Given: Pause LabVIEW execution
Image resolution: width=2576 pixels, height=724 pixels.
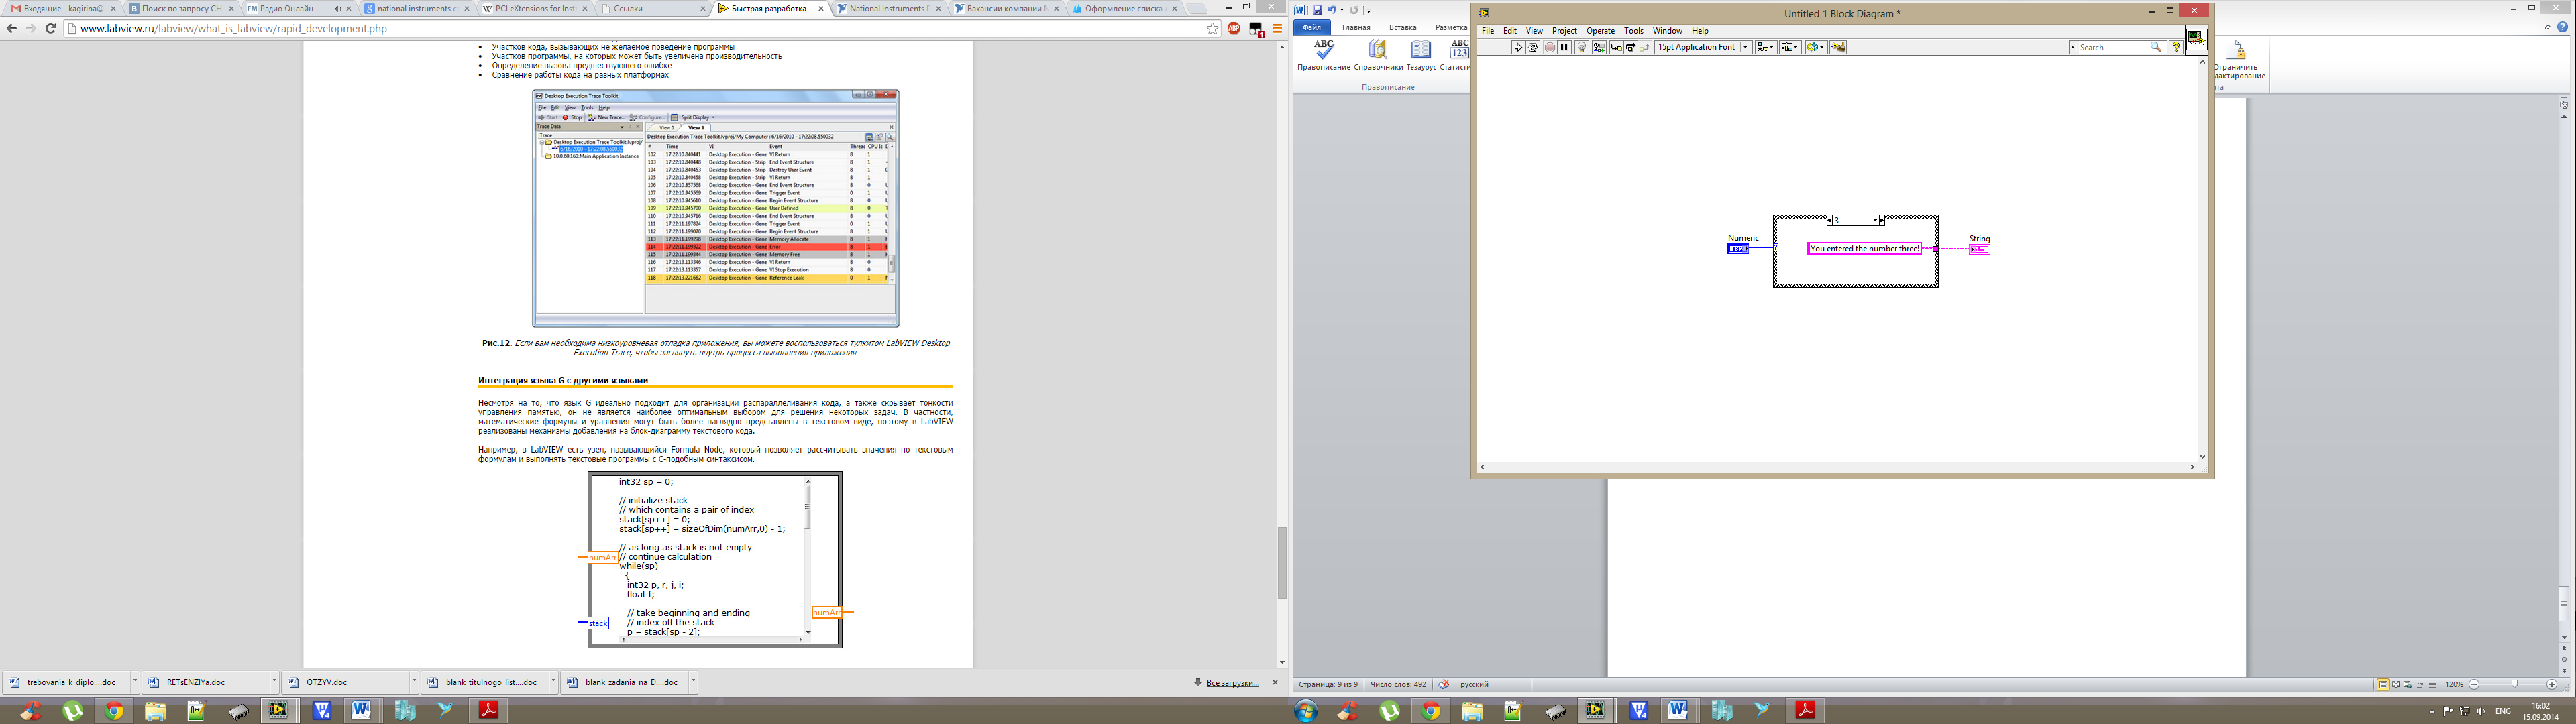Looking at the screenshot, I should coord(1565,47).
